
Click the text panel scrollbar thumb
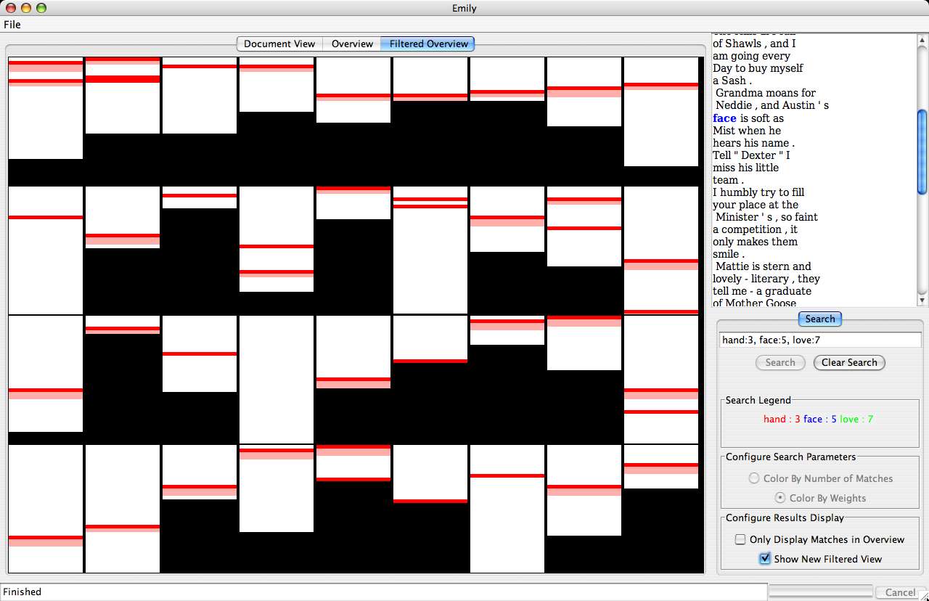pyautogui.click(x=922, y=151)
